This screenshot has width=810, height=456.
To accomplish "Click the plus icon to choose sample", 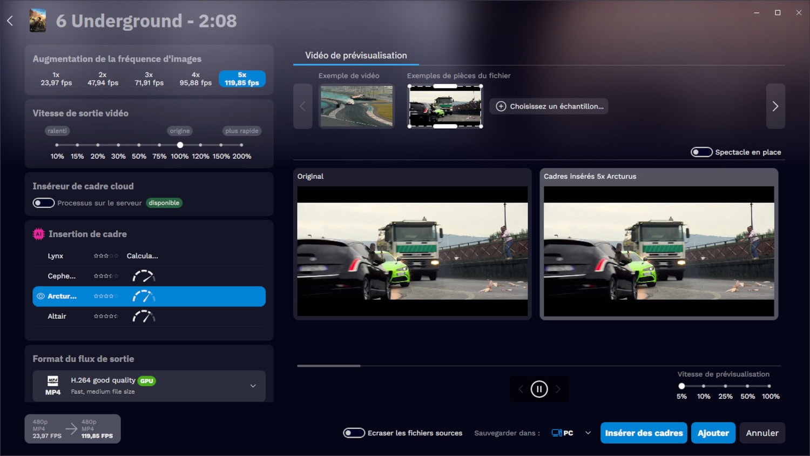I will [x=501, y=106].
